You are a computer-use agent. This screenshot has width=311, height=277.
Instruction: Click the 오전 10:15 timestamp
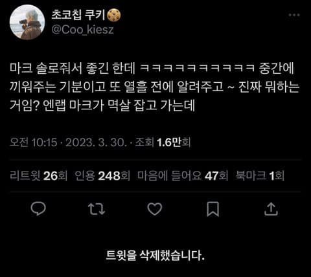pyautogui.click(x=34, y=142)
